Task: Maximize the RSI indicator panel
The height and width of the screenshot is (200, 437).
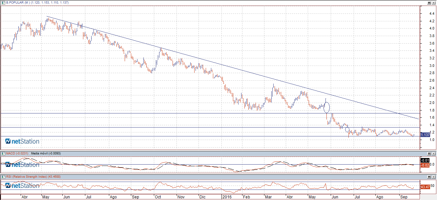Action: pos(429,177)
